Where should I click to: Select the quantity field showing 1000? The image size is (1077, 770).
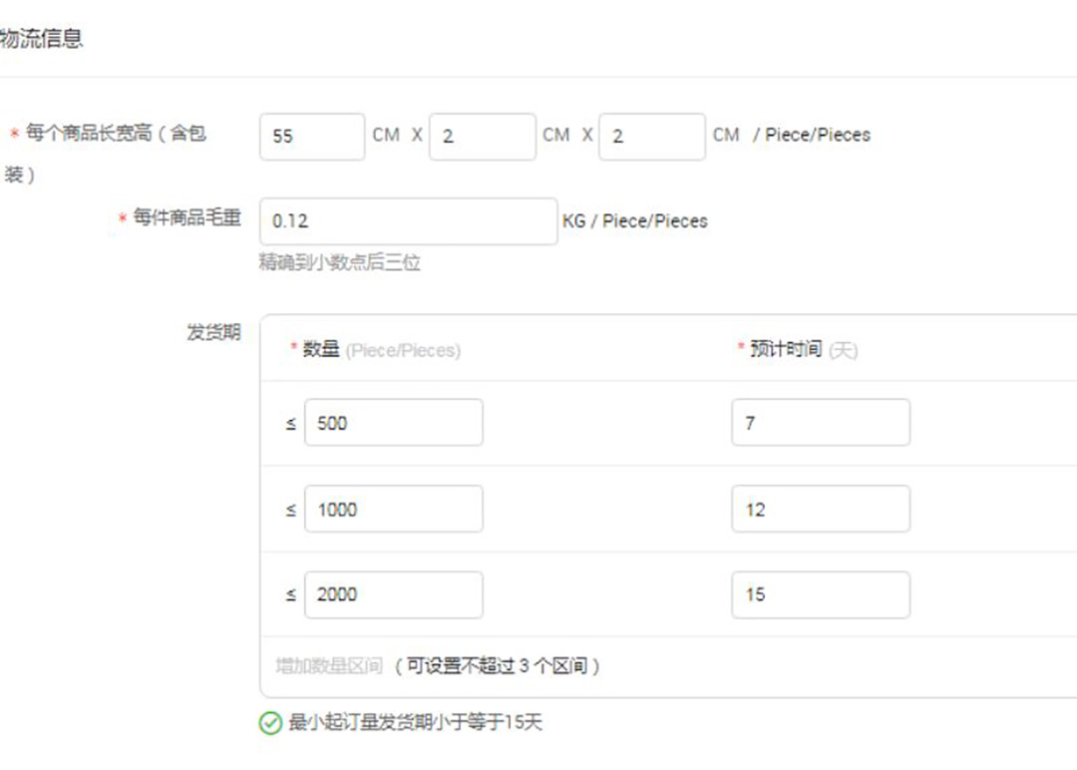[x=393, y=510]
